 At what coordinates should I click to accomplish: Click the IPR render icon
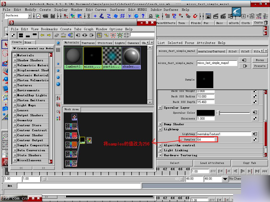(223, 16)
